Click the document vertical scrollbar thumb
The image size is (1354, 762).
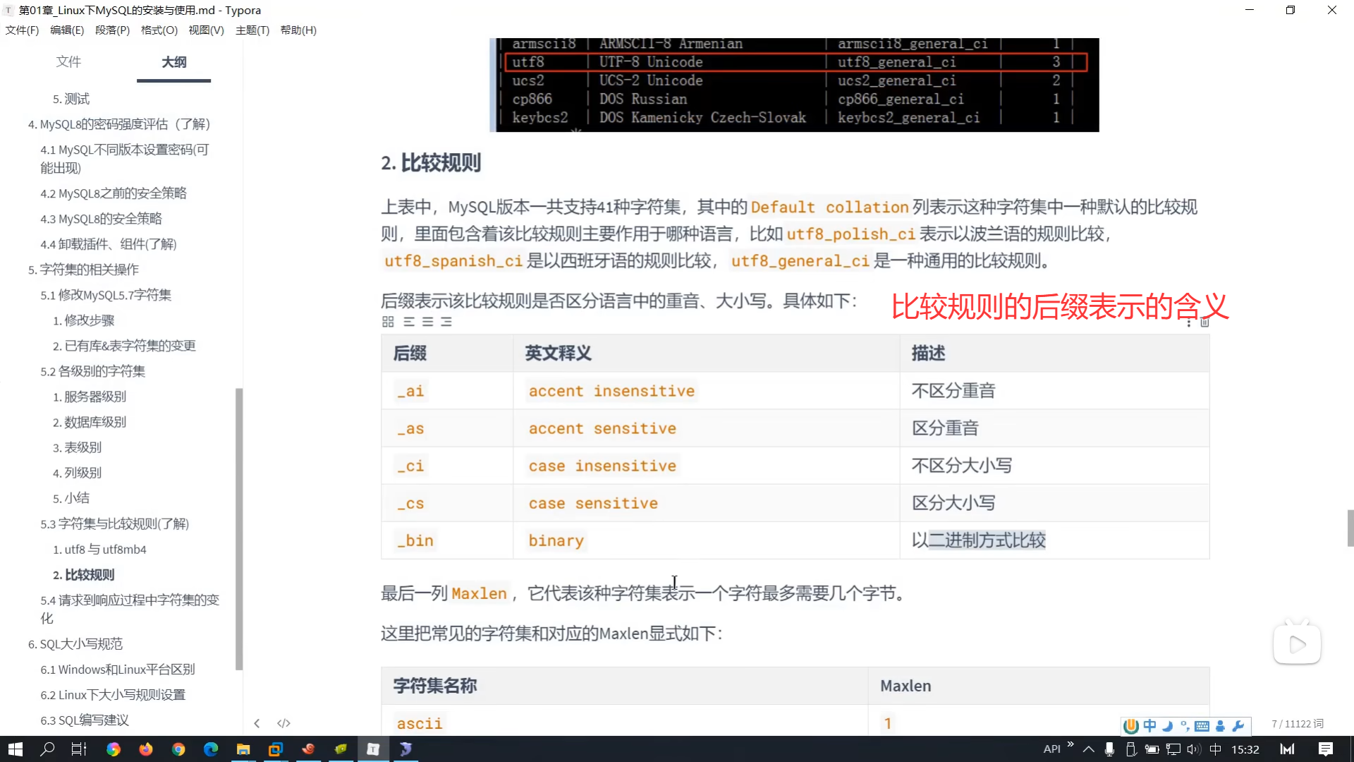point(1350,528)
